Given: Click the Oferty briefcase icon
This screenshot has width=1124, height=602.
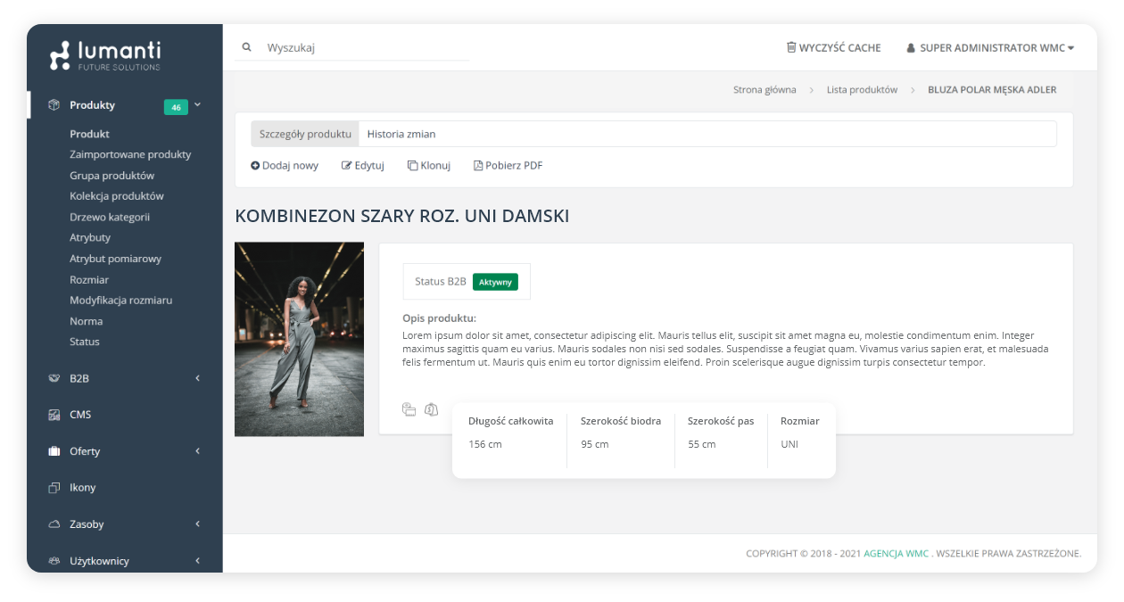Looking at the screenshot, I should (x=54, y=451).
